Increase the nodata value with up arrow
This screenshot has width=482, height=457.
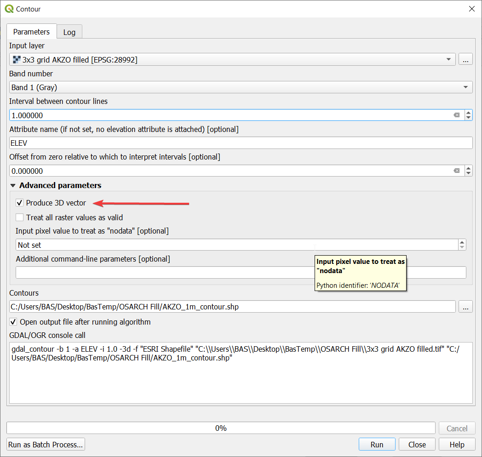click(462, 242)
